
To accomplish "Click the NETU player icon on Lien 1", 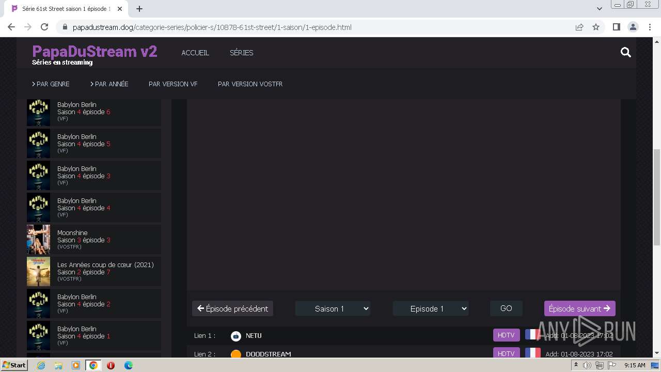I will pyautogui.click(x=235, y=336).
